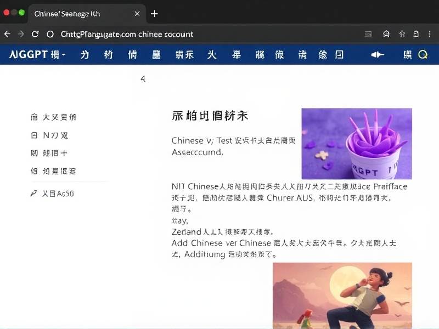Open the search magnifier icon in blue navbar
The image size is (439, 329).
(x=423, y=54)
